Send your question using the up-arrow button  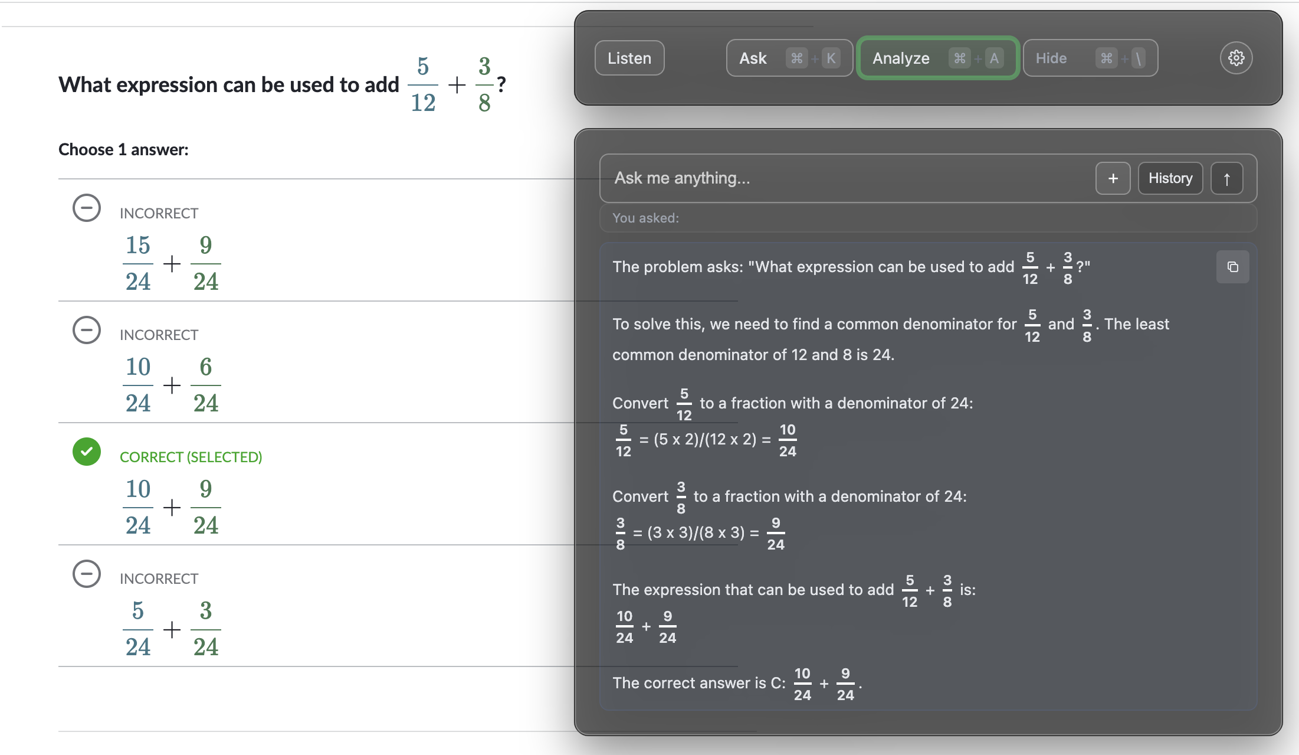tap(1227, 178)
